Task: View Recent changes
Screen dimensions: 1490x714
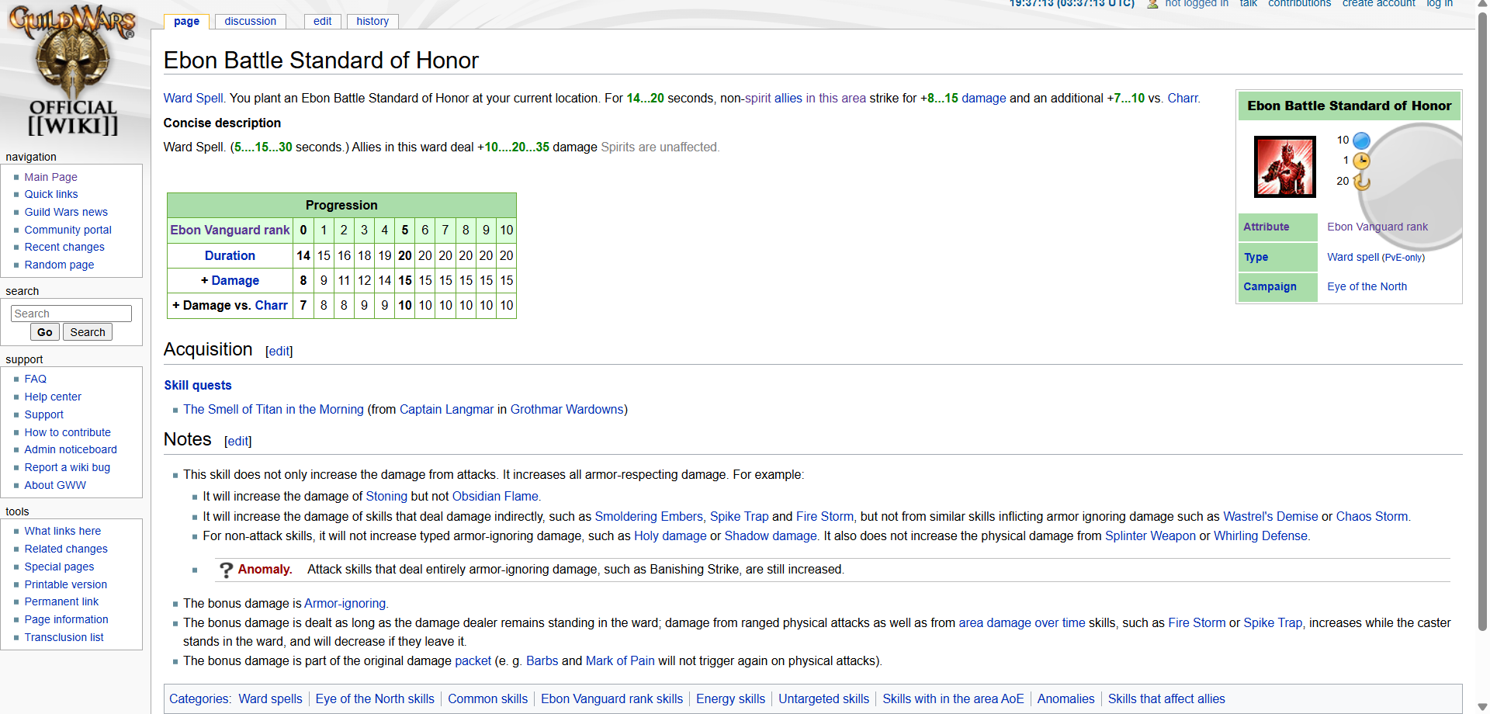Action: tap(64, 247)
